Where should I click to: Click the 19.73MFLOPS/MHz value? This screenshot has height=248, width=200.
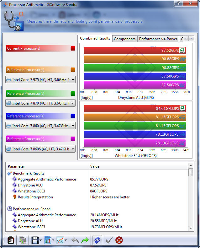pyautogui.click(x=106, y=227)
